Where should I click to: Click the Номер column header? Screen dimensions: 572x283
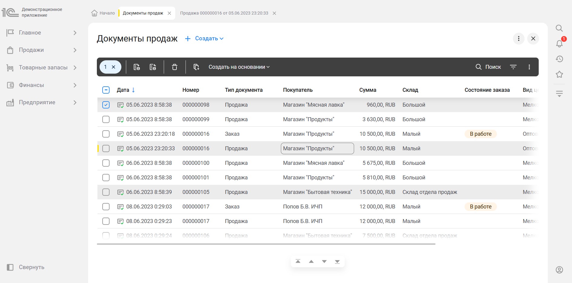191,90
